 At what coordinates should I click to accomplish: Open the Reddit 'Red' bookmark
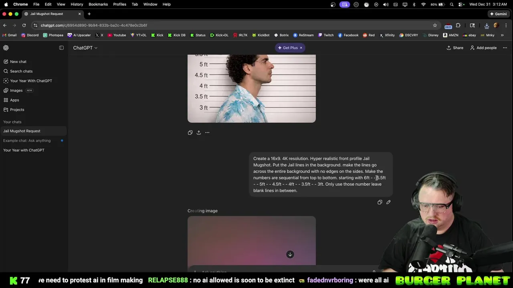click(369, 35)
